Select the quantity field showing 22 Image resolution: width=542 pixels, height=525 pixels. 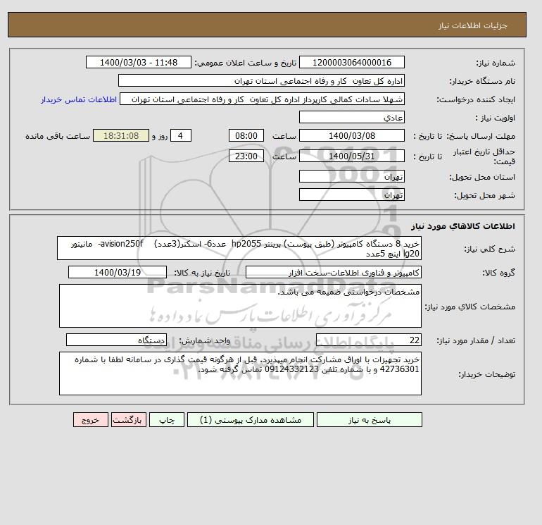click(x=368, y=340)
